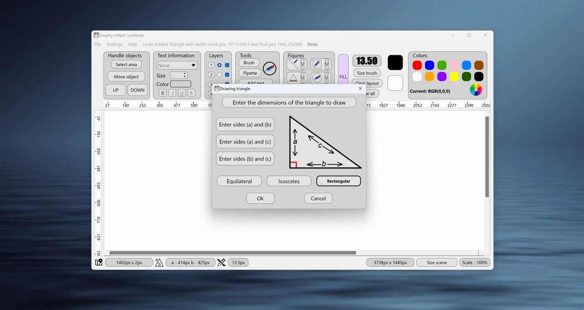
Task: Expand the rectangle figure options arrow
Action: tap(326, 63)
